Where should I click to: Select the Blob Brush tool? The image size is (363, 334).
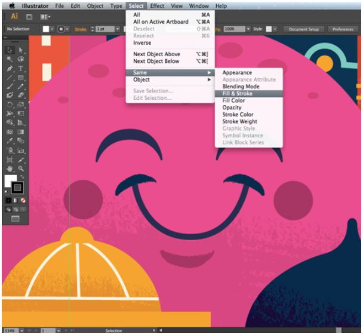click(10, 95)
